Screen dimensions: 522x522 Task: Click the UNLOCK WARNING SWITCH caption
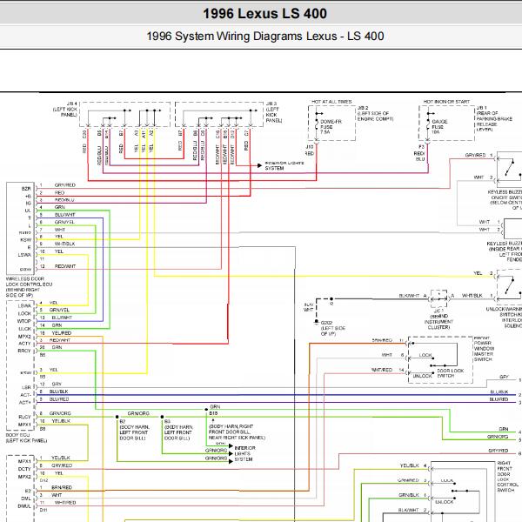tap(504, 318)
